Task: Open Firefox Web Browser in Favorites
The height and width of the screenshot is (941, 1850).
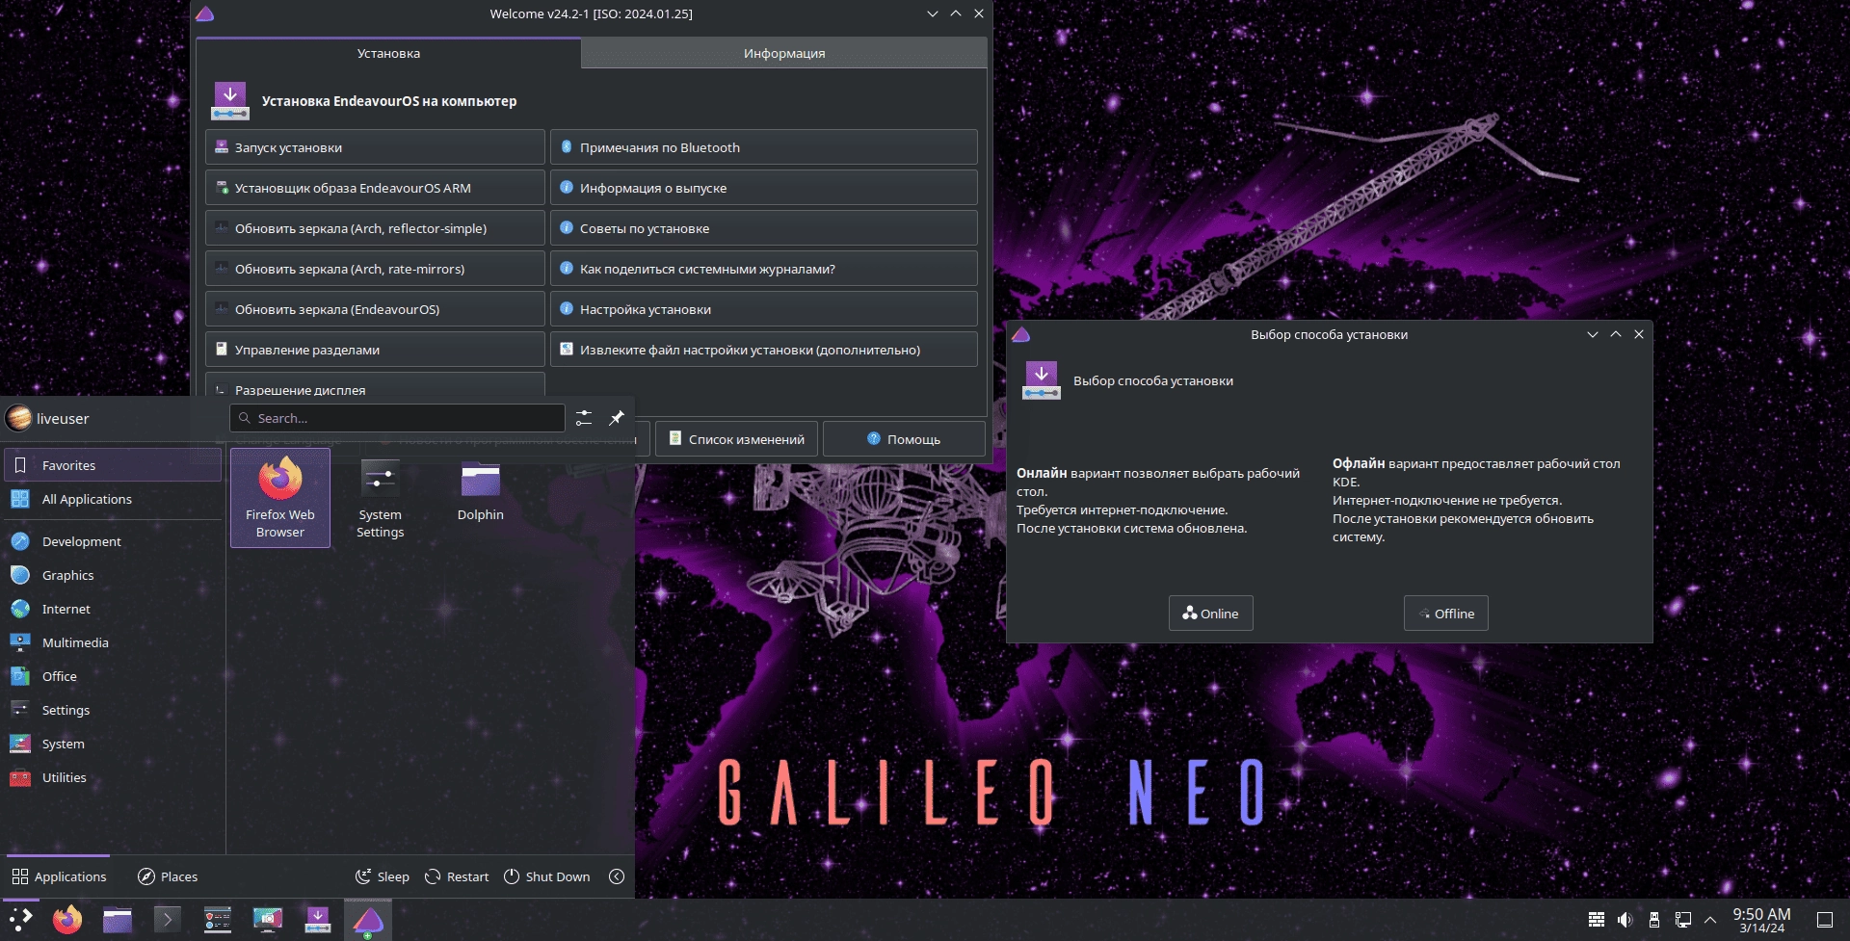Action: 280,498
